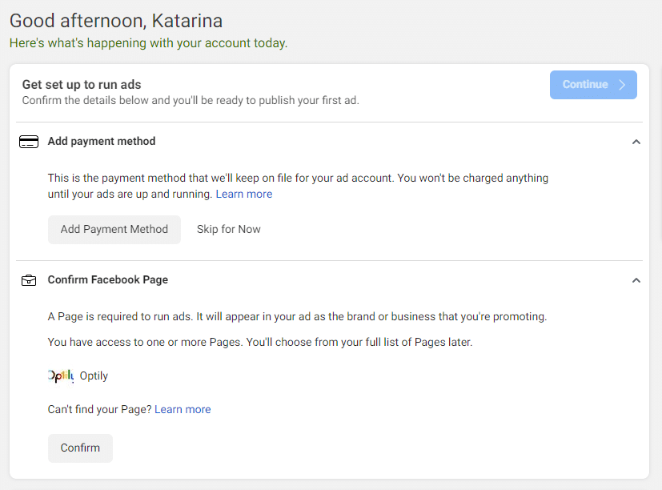Click the arrow icon inside Continue
662x490 pixels.
click(x=622, y=85)
